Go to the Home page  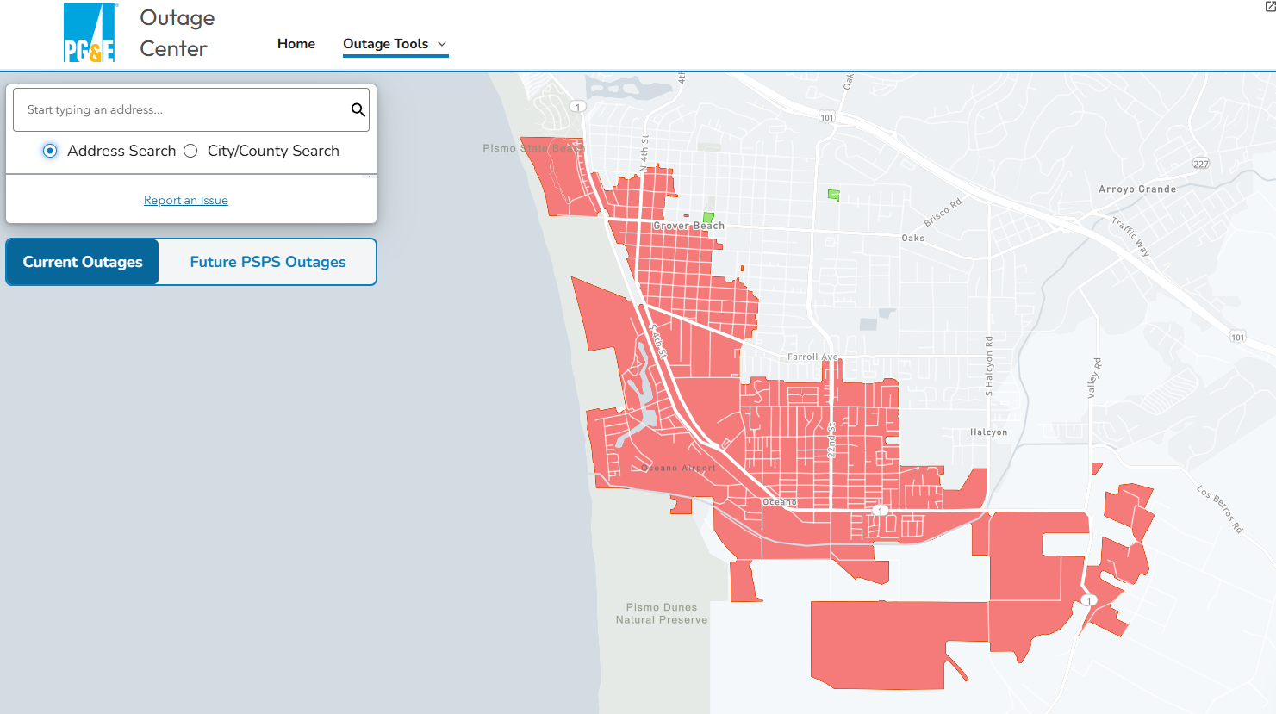click(x=296, y=44)
